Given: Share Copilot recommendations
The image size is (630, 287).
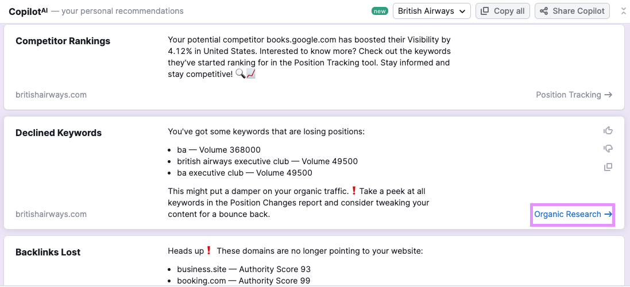Looking at the screenshot, I should coord(572,11).
